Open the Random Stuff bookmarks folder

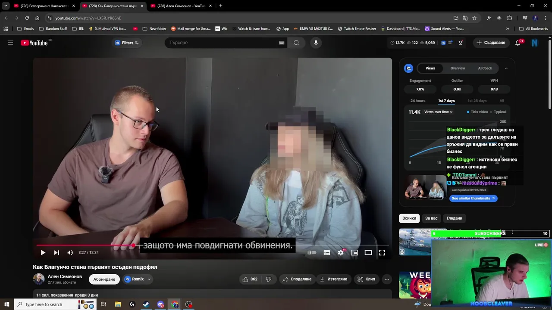[53, 29]
